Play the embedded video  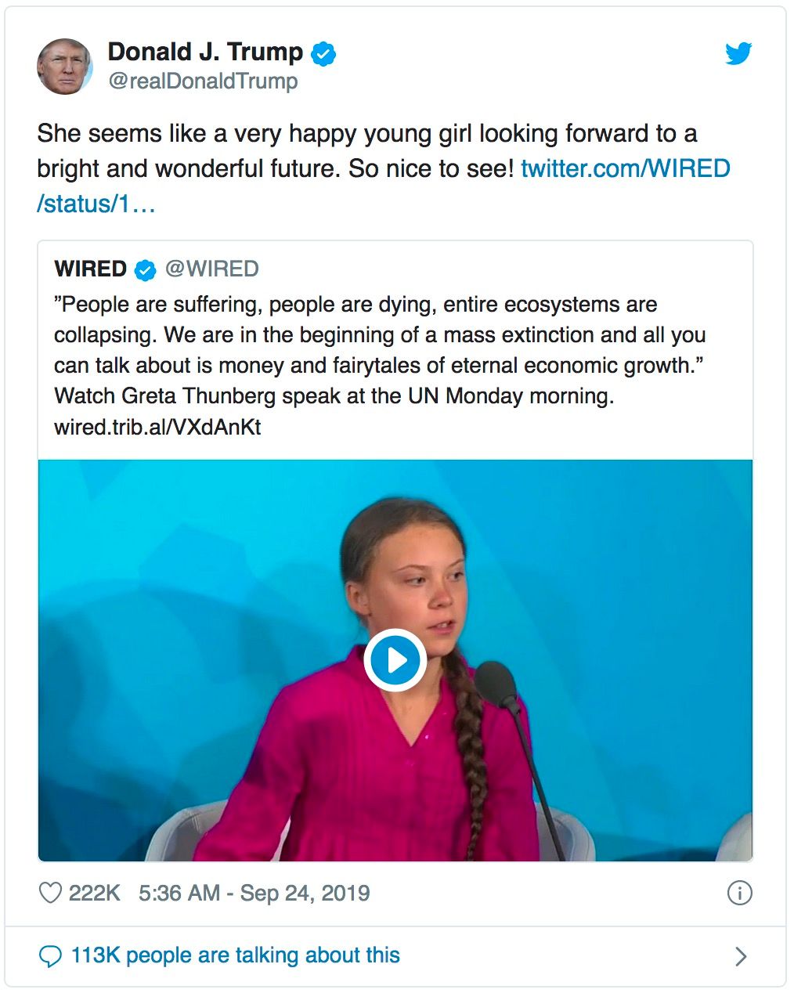[395, 660]
